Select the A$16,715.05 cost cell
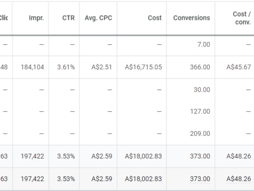The image size is (254, 191). (x=143, y=67)
